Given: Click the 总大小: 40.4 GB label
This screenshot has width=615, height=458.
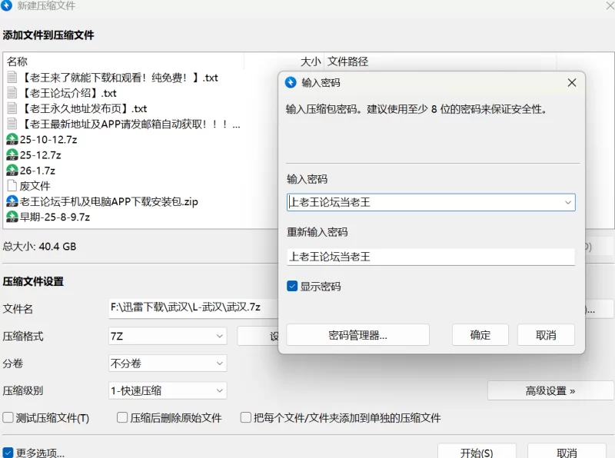Looking at the screenshot, I should point(39,246).
